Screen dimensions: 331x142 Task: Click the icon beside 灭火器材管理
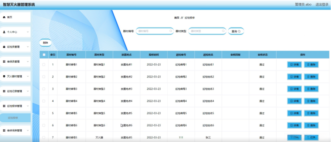[4, 76]
